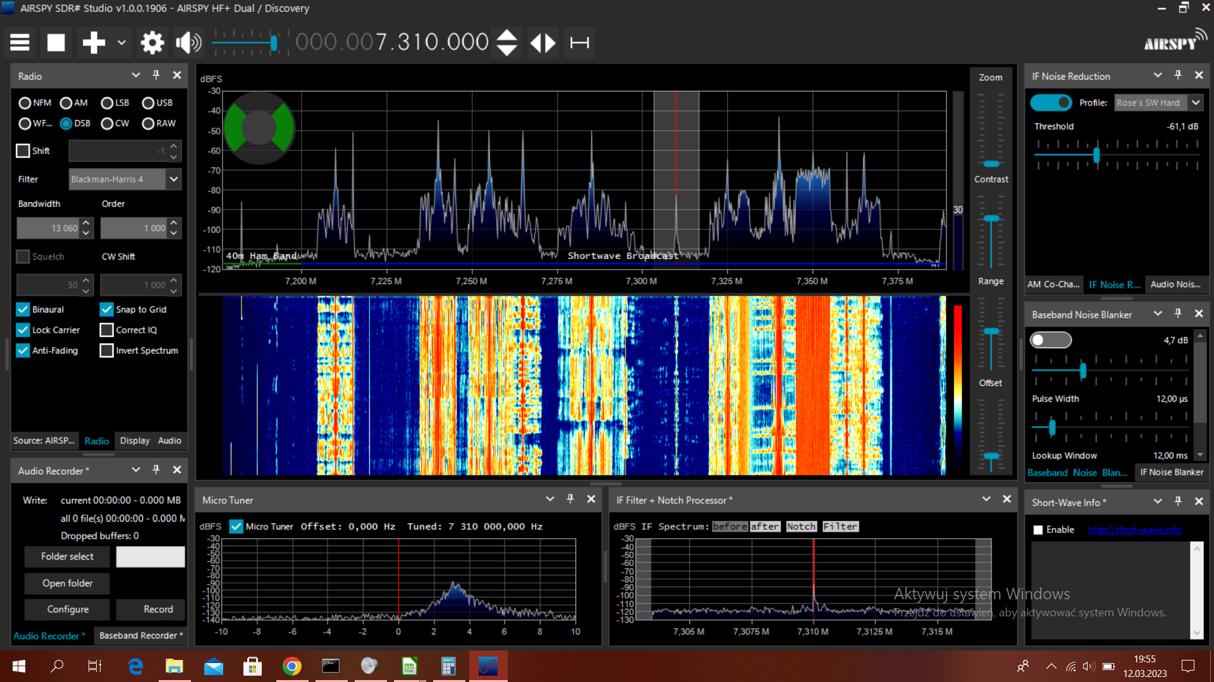The width and height of the screenshot is (1214, 682).
Task: Switch to the Display tab
Action: click(135, 441)
